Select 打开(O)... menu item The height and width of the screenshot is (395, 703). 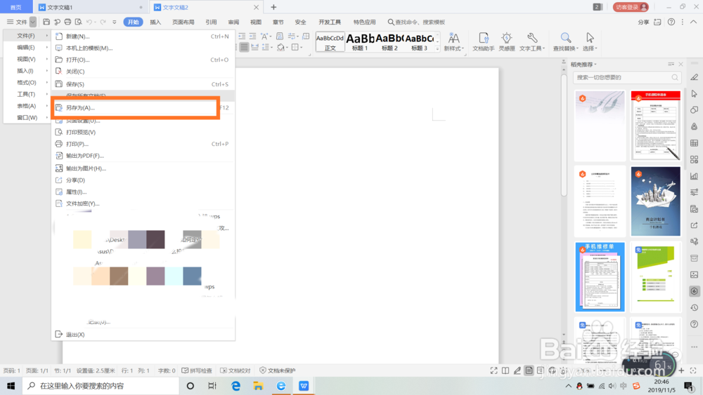tap(143, 60)
